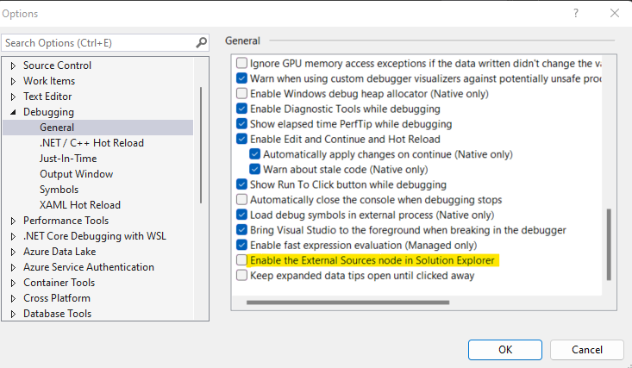Image resolution: width=632 pixels, height=368 pixels.
Task: Select XAML Hot Reload page
Action: pyautogui.click(x=79, y=205)
